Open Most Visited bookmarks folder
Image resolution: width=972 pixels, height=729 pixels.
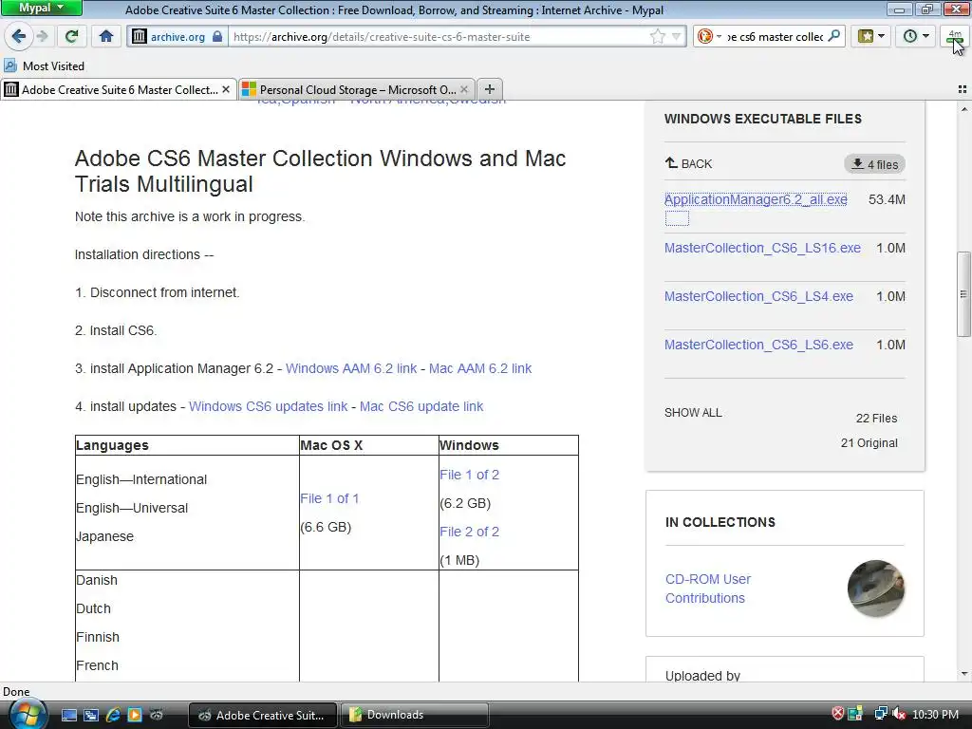(x=53, y=65)
